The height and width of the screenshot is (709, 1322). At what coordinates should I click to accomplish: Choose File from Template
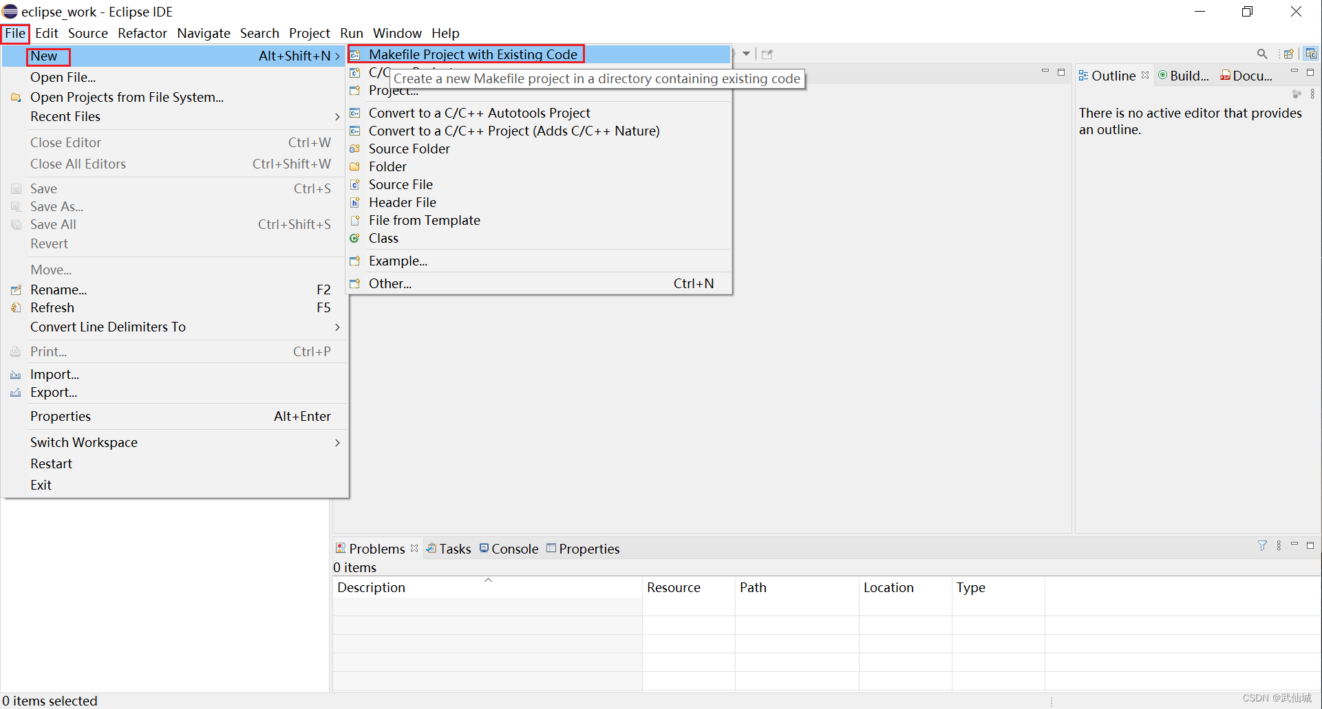point(538,220)
